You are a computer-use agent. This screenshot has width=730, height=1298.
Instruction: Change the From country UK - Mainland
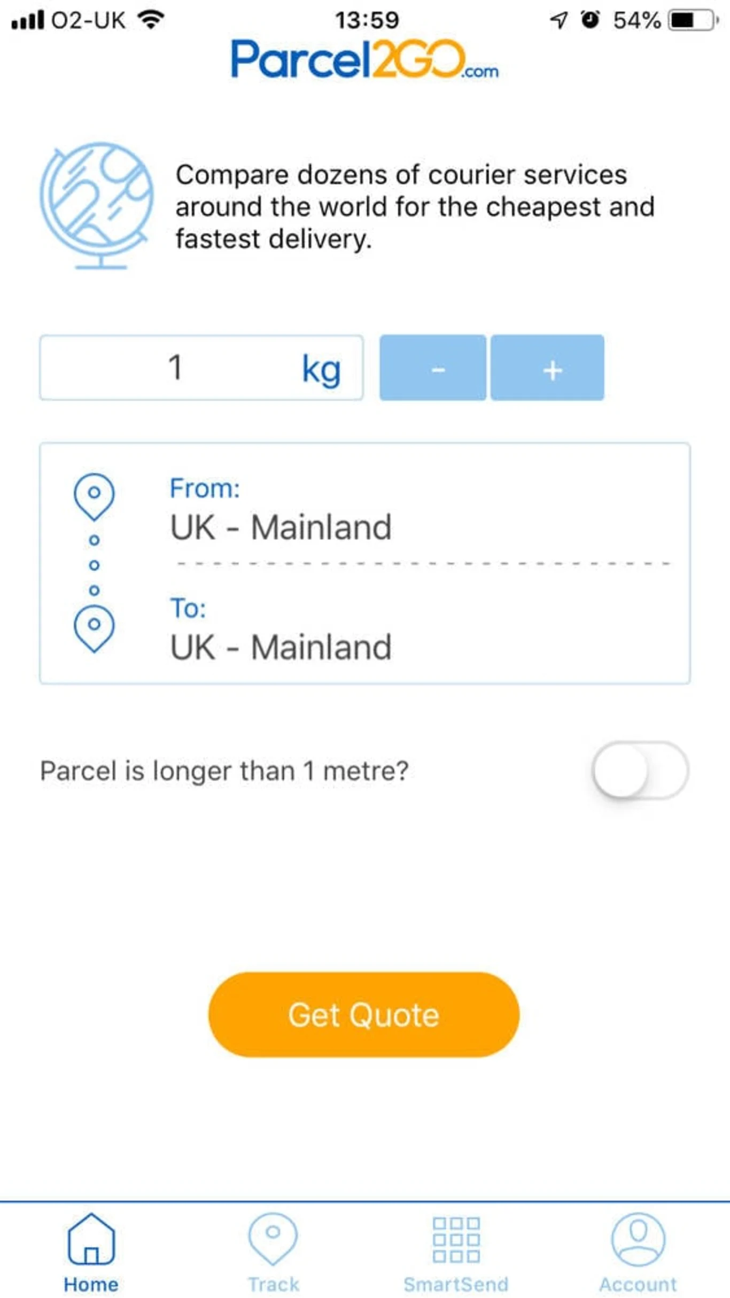(x=281, y=527)
